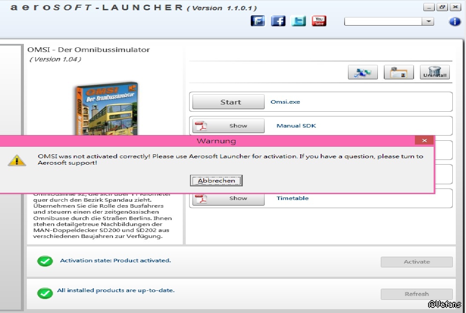Click the Uninstall trash button

pos(435,72)
